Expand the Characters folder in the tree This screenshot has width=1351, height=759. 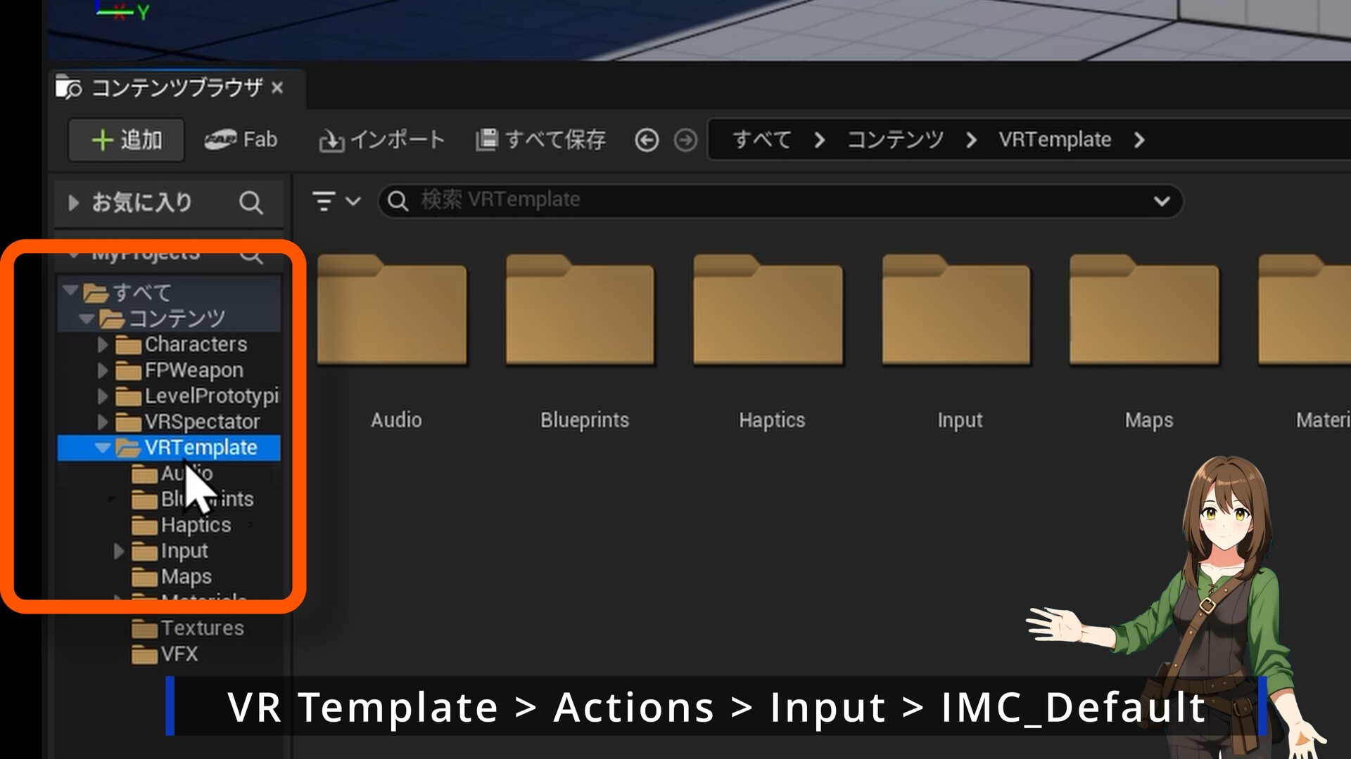[103, 344]
